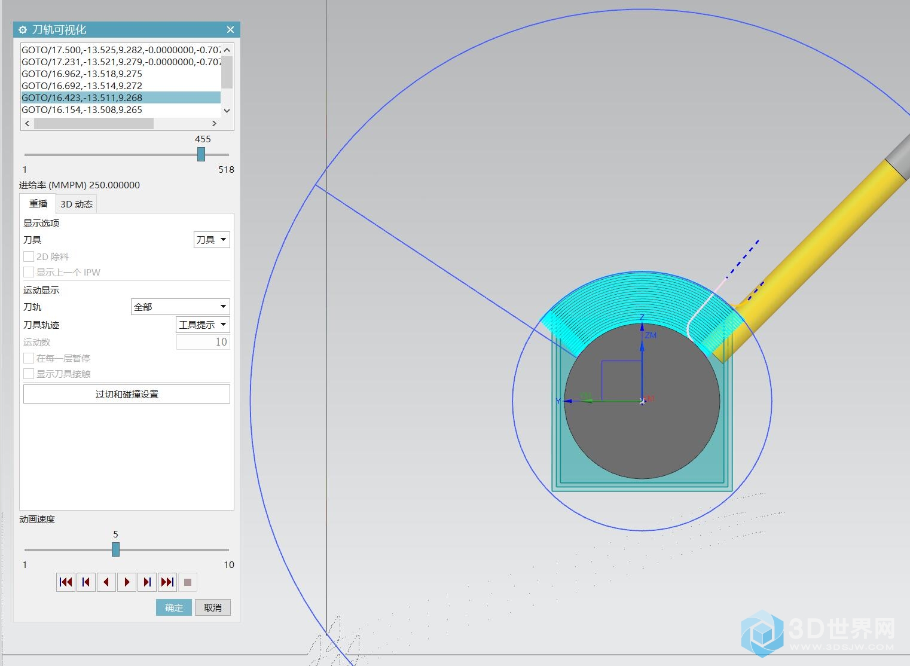Viewport: 910px width, 666px height.
Task: Cancel with the 取消 button
Action: (213, 607)
